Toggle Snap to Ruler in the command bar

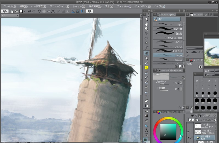73,11
